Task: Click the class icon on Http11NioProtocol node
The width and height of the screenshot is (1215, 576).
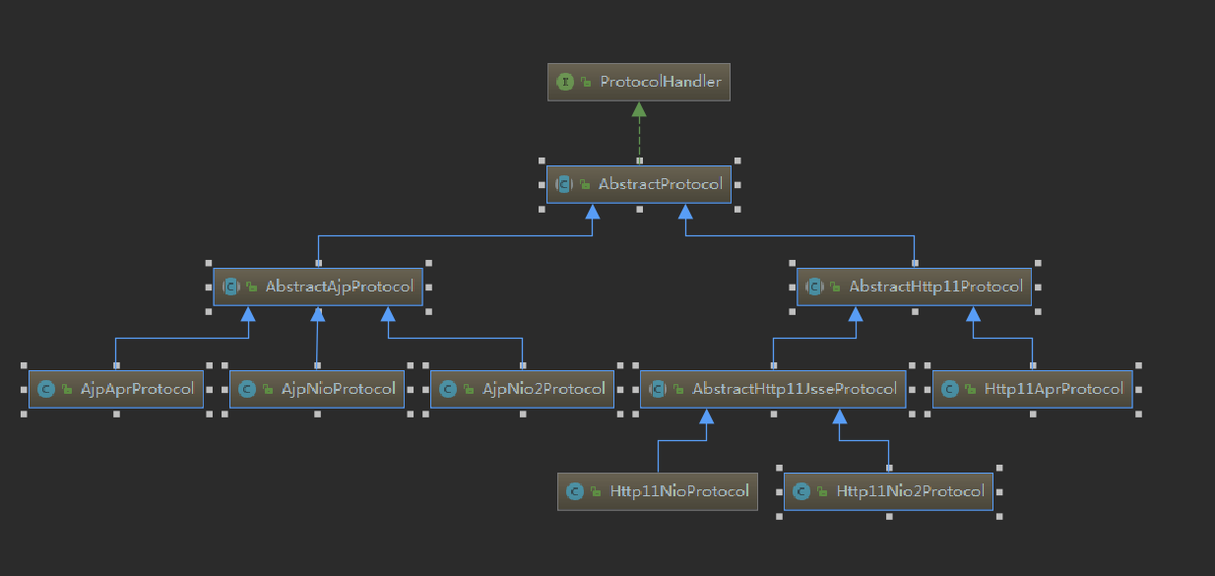Action: click(x=575, y=491)
